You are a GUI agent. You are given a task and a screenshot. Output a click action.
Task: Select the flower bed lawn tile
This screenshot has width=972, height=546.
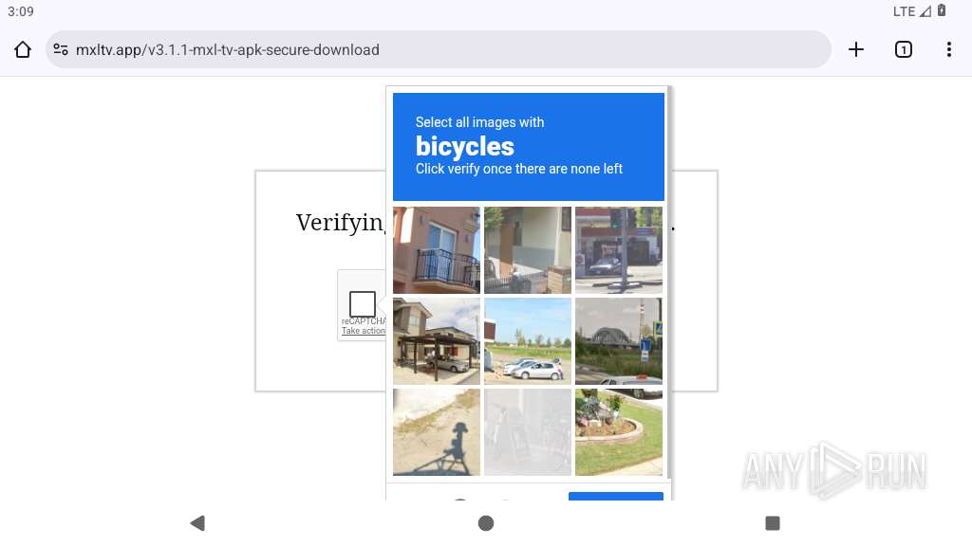(619, 432)
